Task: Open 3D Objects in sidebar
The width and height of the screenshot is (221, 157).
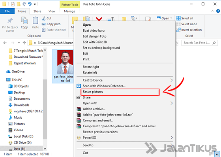Action: [x=19, y=86]
